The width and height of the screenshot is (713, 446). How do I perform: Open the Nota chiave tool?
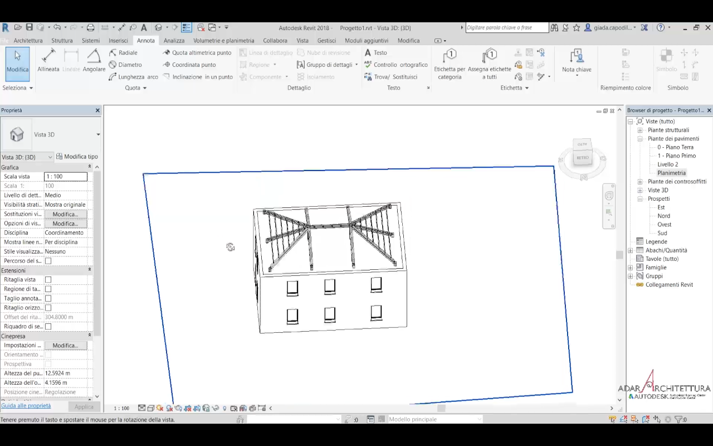(x=577, y=61)
